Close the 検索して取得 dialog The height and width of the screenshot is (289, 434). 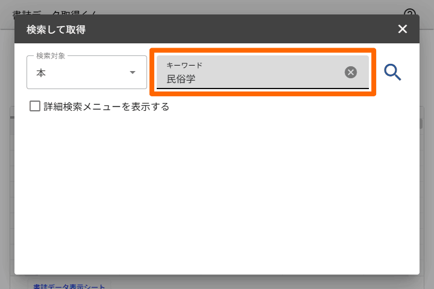tap(403, 29)
